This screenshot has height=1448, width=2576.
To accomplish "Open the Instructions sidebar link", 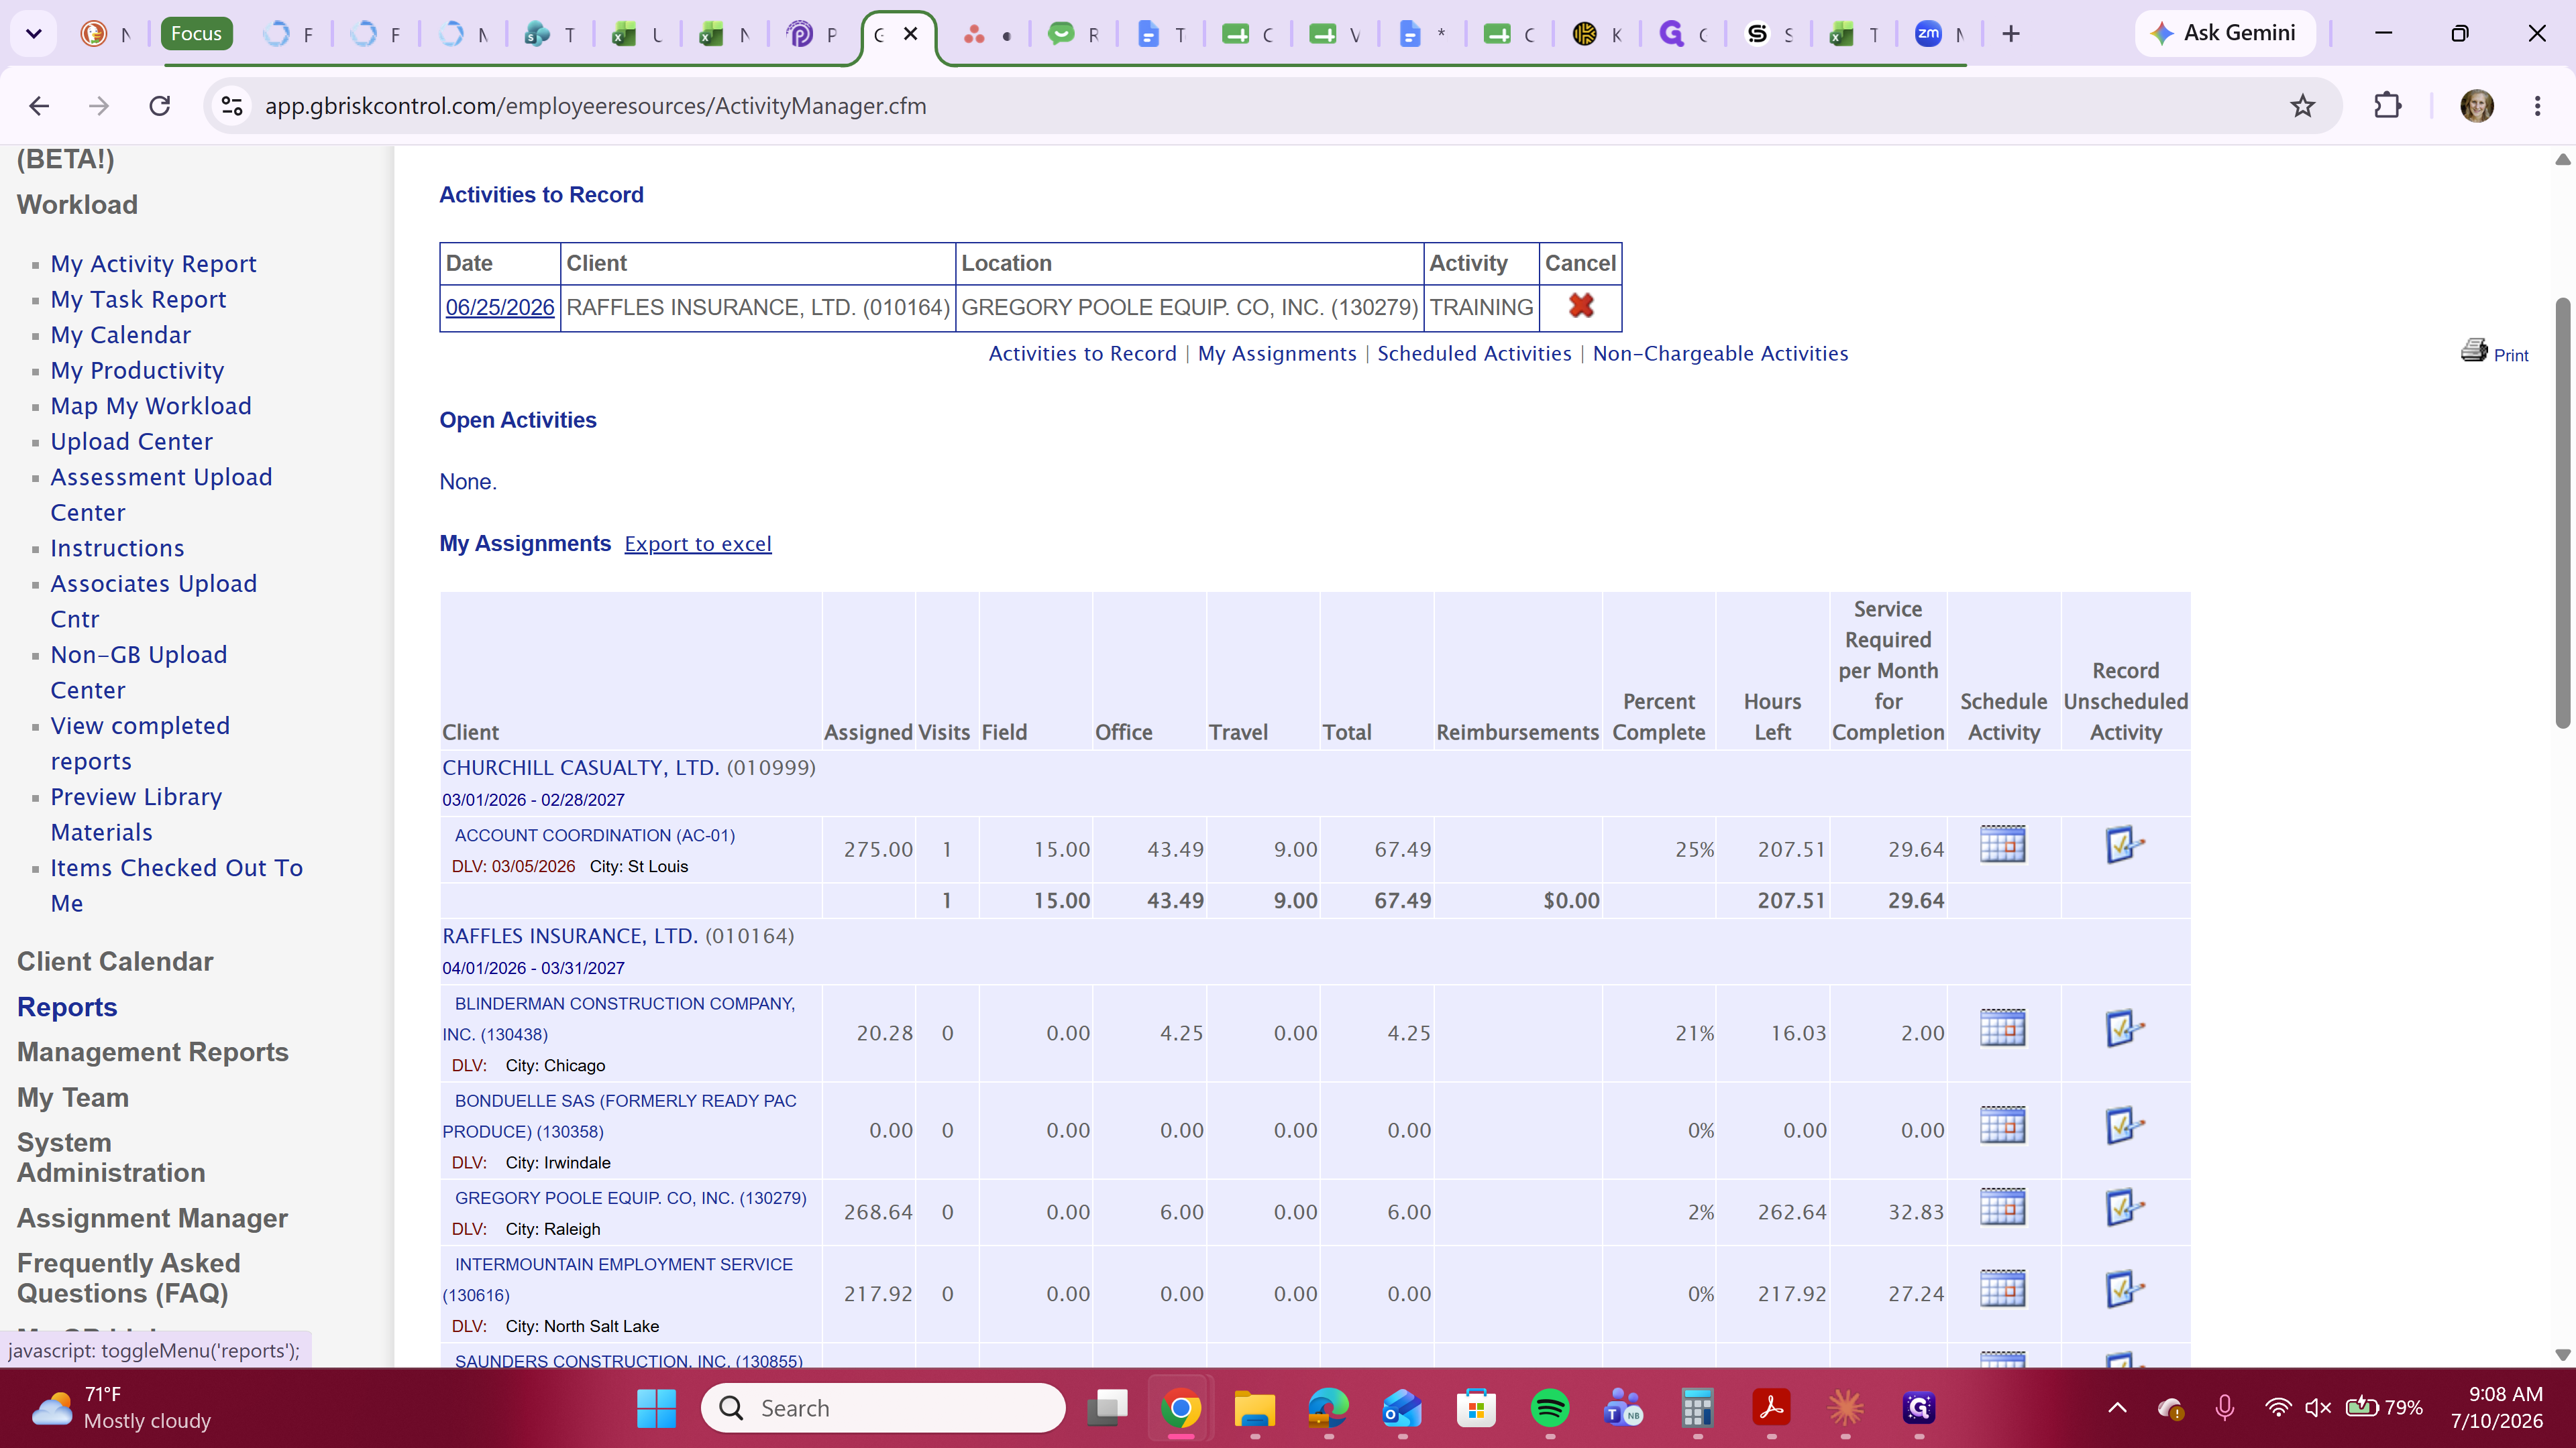I will click(x=117, y=548).
